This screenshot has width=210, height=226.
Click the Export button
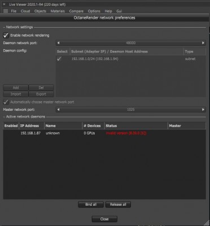tap(41, 94)
